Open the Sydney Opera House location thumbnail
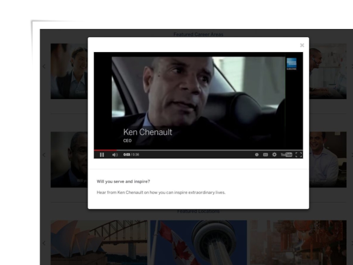The height and width of the screenshot is (265, 353). tap(99, 242)
